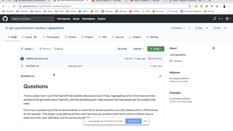Open the browser new tab button

[210, 1]
